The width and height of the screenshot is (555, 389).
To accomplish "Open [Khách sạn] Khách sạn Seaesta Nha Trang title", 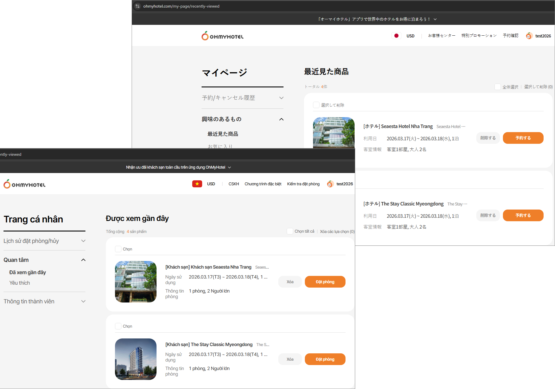I will coord(208,267).
